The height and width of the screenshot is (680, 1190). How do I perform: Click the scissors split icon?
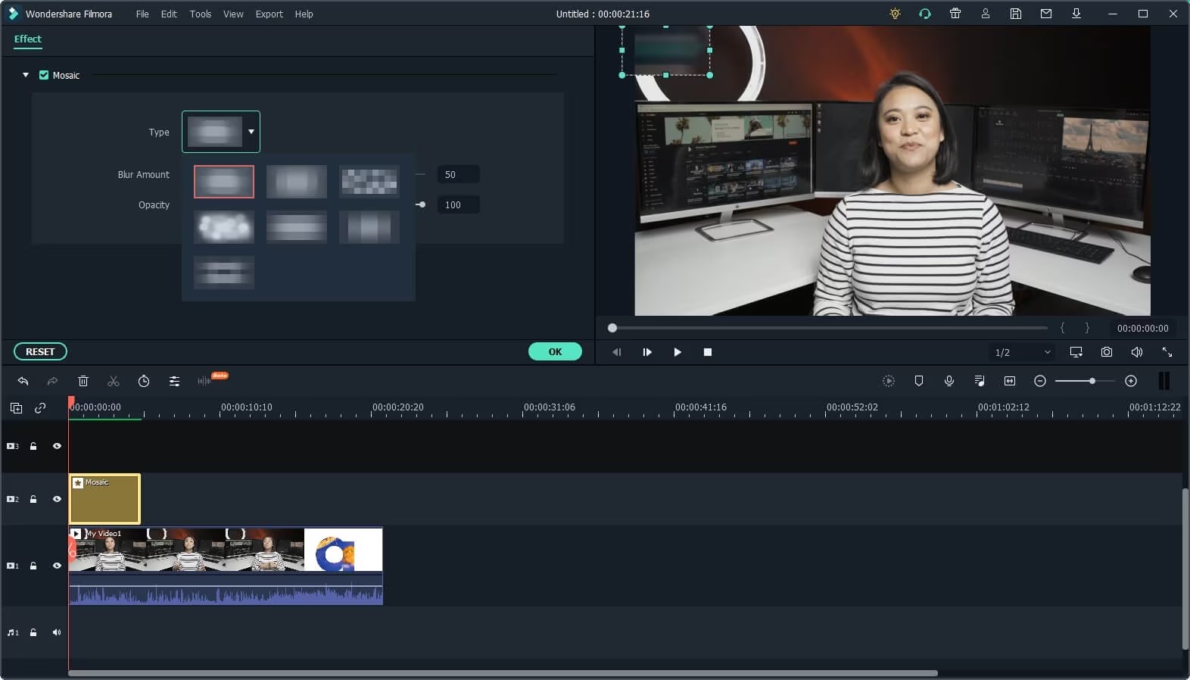pos(114,381)
